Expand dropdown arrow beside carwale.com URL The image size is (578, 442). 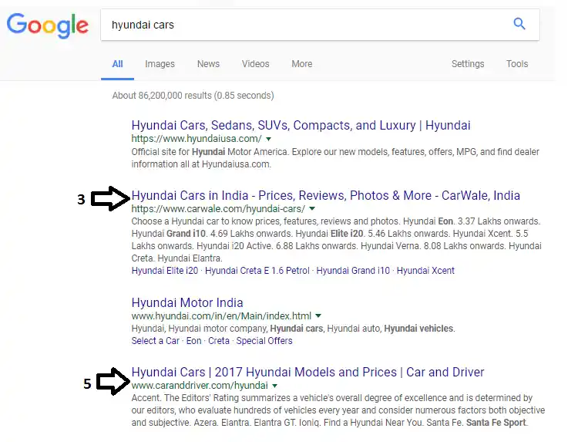[312, 209]
